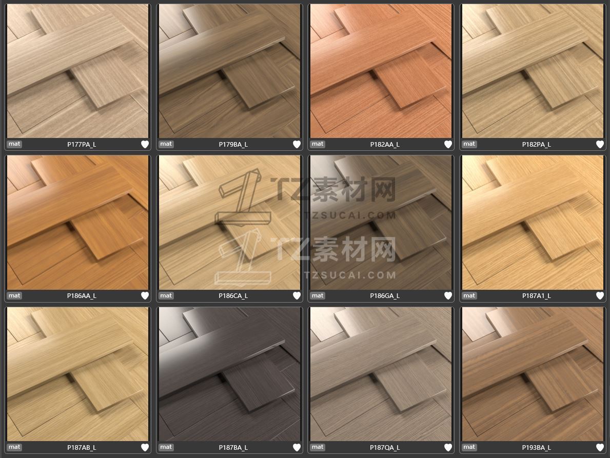Favorite the P187QA_L material heart icon
610x458 pixels.
(448, 448)
